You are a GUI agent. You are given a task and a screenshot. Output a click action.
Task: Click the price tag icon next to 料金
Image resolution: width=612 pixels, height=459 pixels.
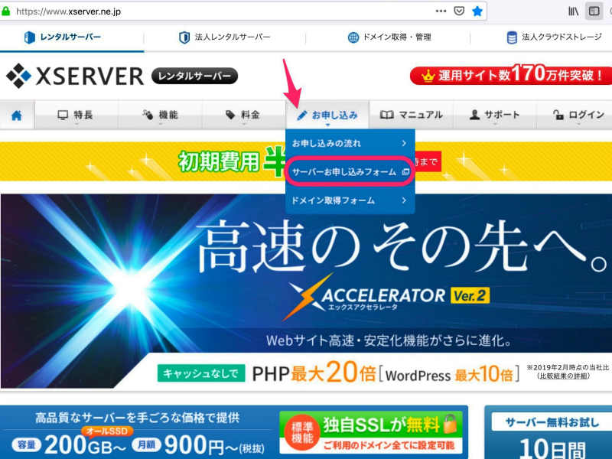230,115
